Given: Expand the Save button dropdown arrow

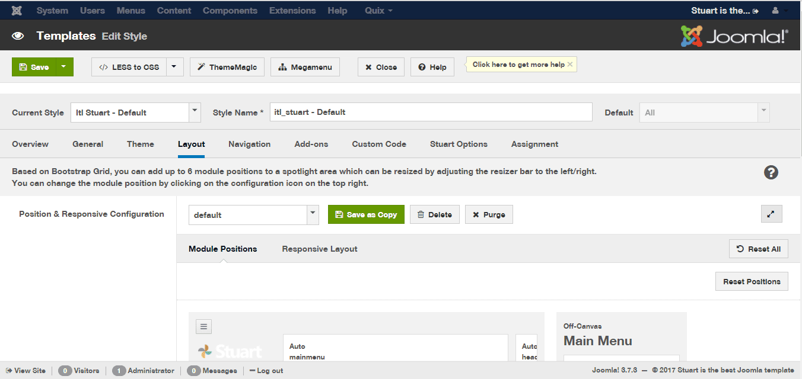Looking at the screenshot, I should point(64,67).
